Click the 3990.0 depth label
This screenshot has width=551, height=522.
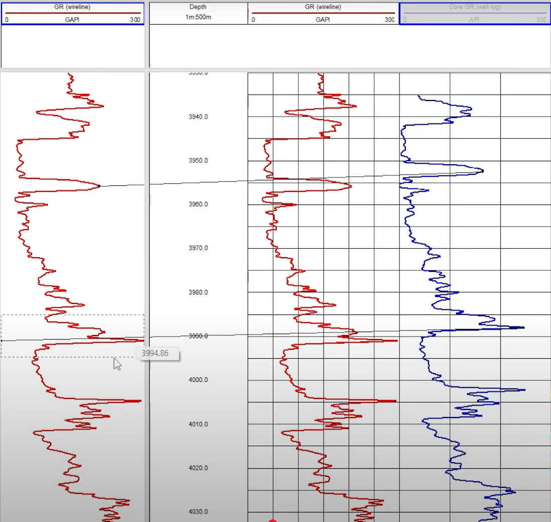coord(198,336)
